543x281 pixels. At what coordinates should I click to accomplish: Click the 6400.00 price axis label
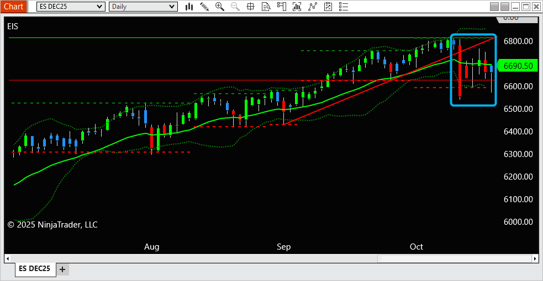(x=518, y=132)
